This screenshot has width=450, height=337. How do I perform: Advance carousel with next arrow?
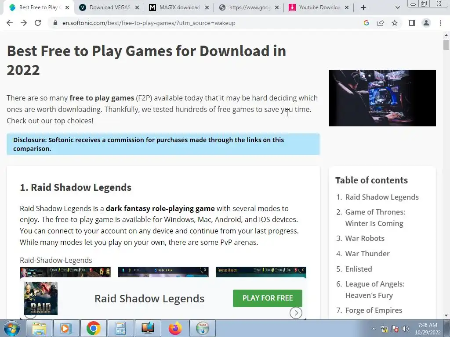[296, 312]
